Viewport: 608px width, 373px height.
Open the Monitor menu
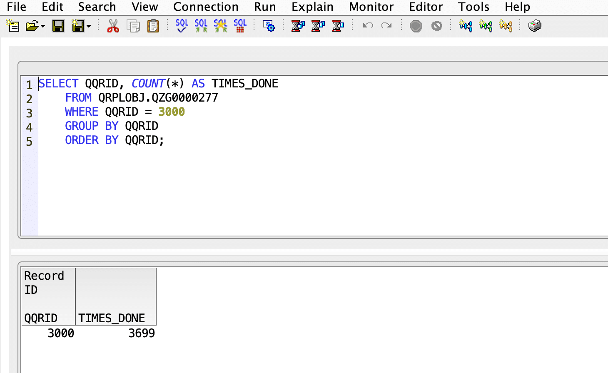(371, 7)
